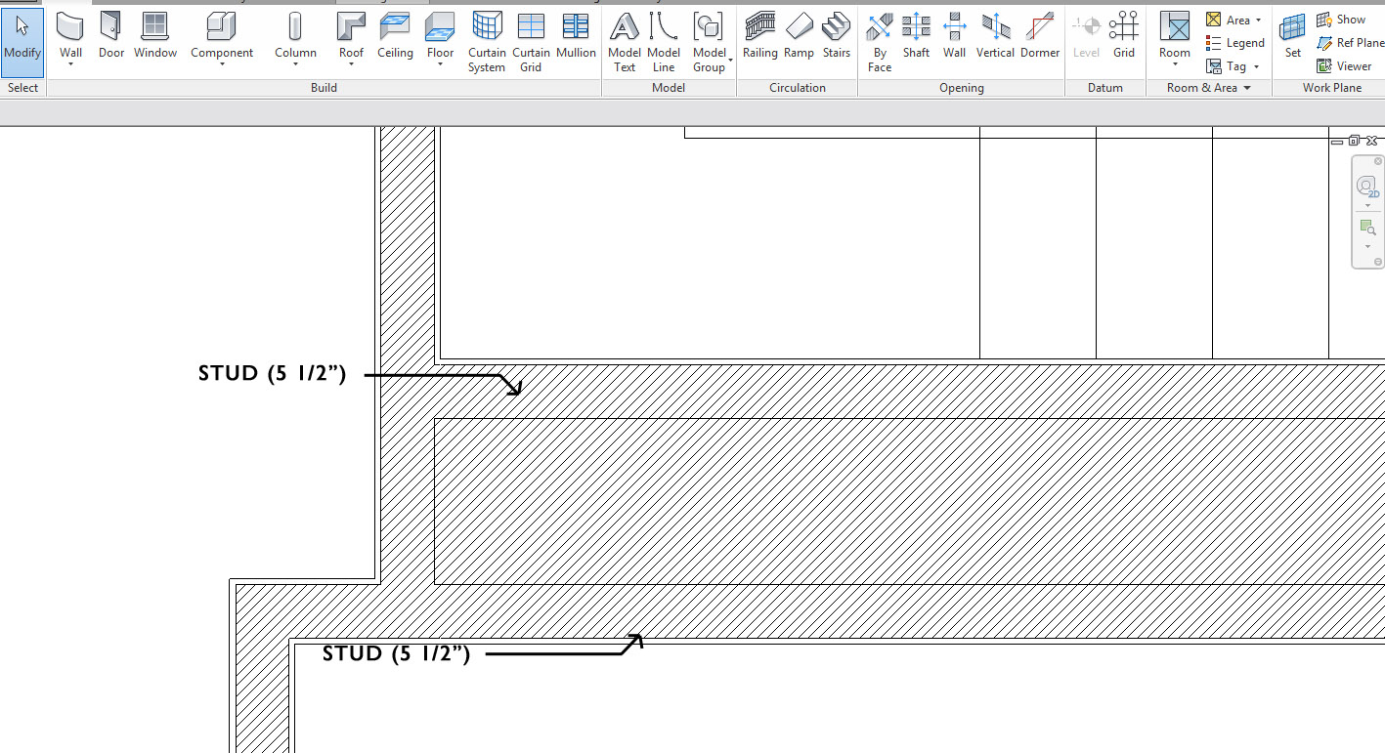Activate the Ramp tool
This screenshot has height=753, width=1385.
tap(799, 37)
